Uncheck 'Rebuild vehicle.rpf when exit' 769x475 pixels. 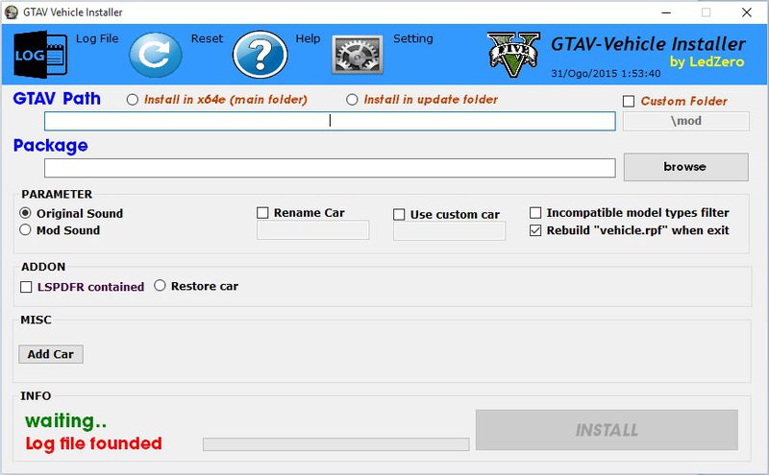click(x=535, y=230)
